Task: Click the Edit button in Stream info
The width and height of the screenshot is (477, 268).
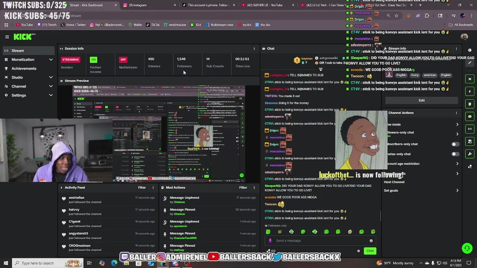Action: (421, 100)
